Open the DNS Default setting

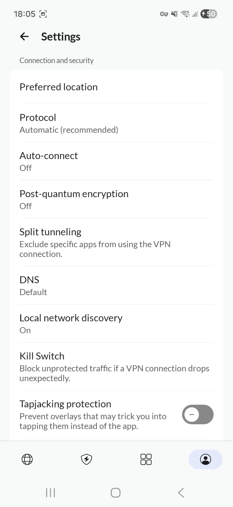[116, 286]
